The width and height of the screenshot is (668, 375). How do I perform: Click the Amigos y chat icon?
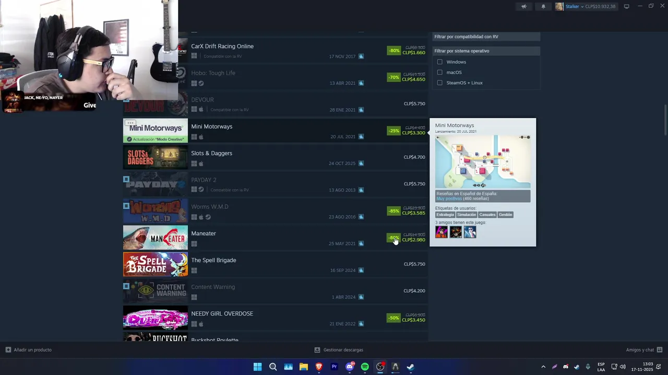660,350
